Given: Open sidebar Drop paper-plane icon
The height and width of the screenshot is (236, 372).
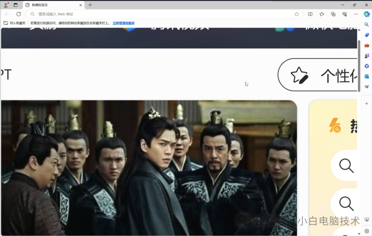Looking at the screenshot, I should pos(366,86).
